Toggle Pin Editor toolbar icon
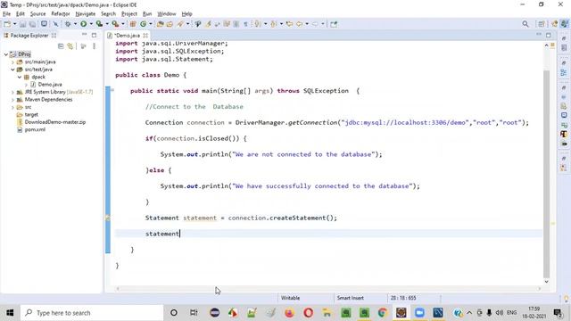This screenshot has height=321, width=571. 334,24
